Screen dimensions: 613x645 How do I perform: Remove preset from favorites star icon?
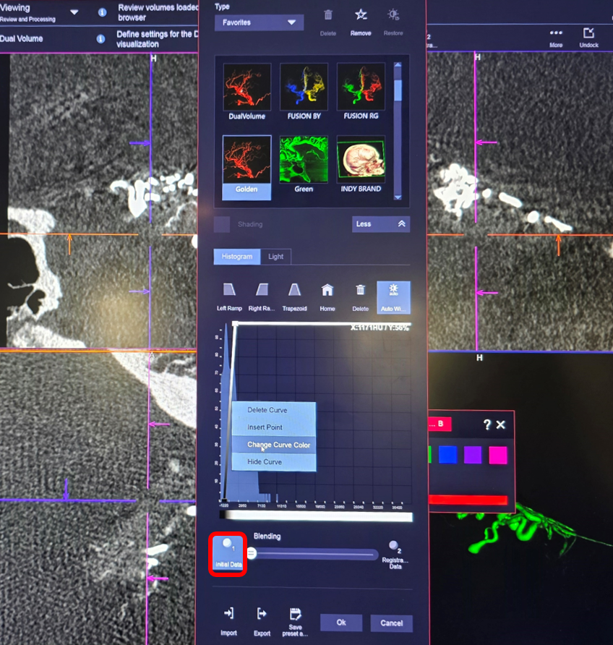coord(361,15)
